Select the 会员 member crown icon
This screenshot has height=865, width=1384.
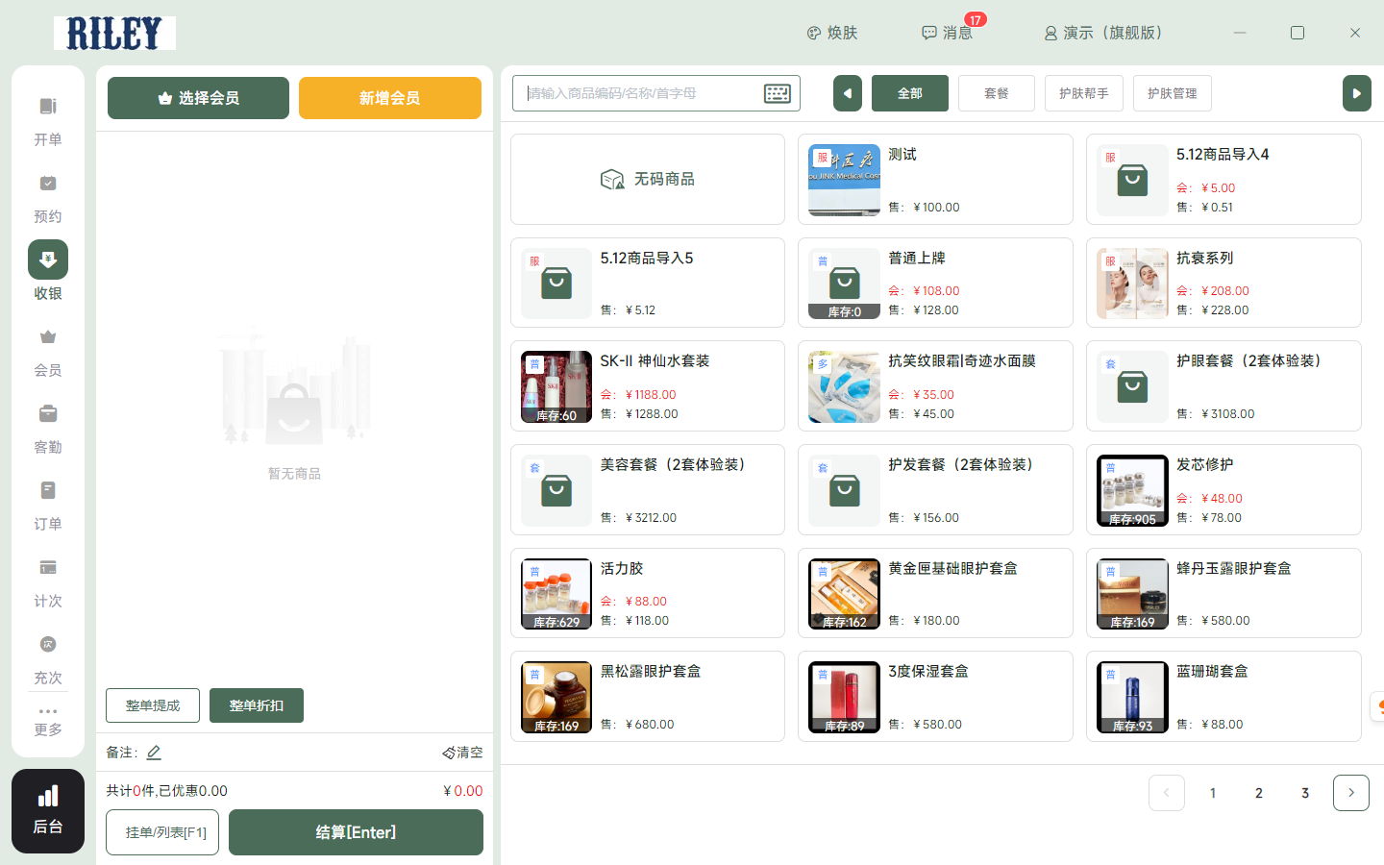(48, 337)
